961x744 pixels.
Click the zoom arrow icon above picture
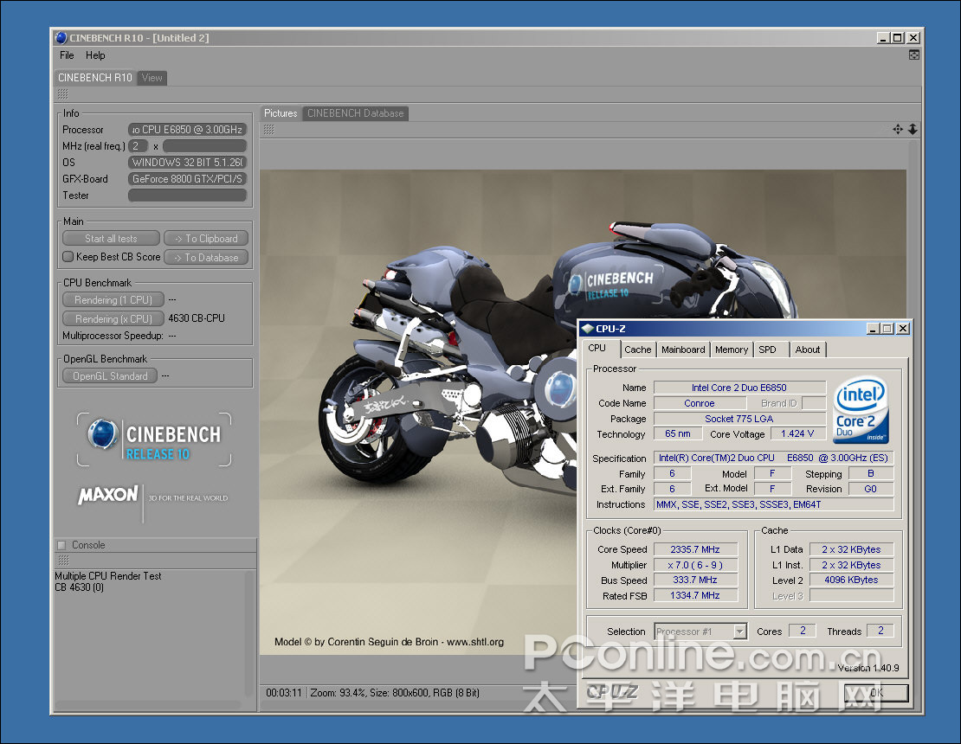point(913,129)
